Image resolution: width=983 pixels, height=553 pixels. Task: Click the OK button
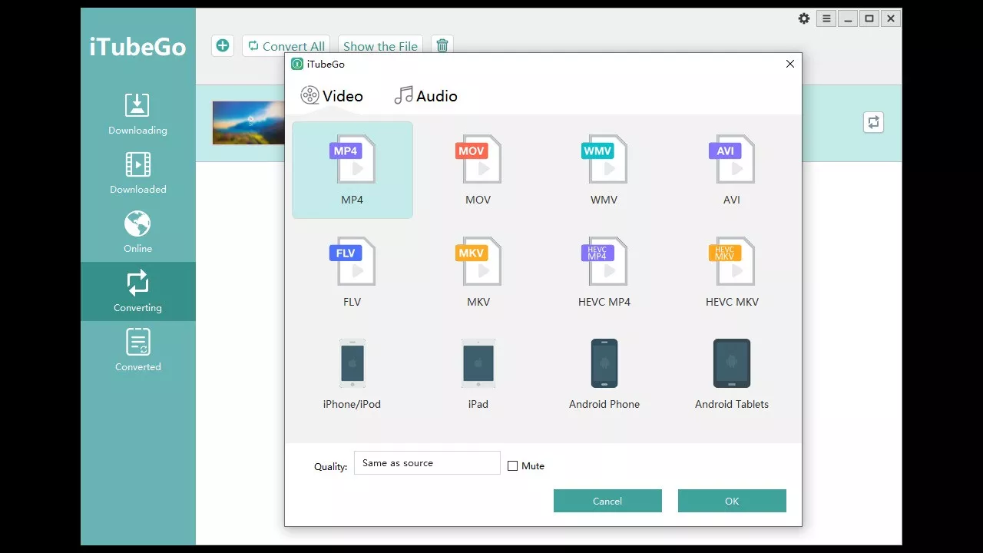coord(732,501)
